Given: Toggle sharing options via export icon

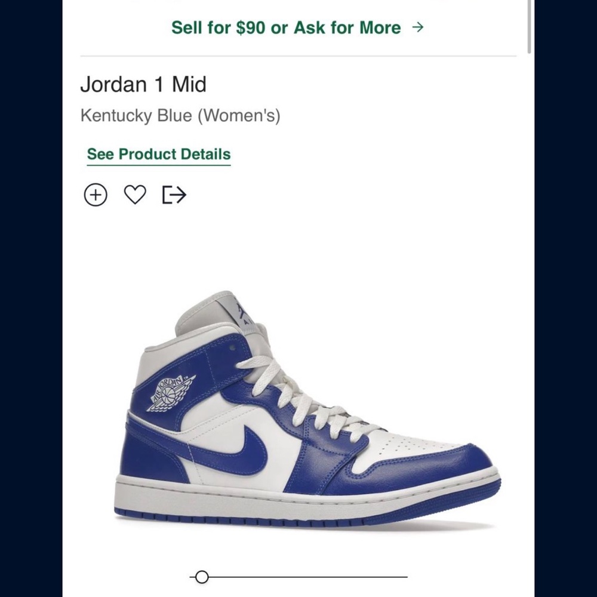Looking at the screenshot, I should tap(174, 194).
